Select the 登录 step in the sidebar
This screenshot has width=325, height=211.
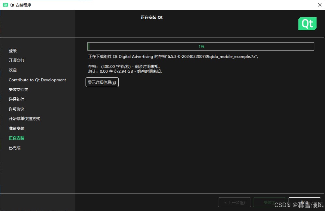coord(13,51)
